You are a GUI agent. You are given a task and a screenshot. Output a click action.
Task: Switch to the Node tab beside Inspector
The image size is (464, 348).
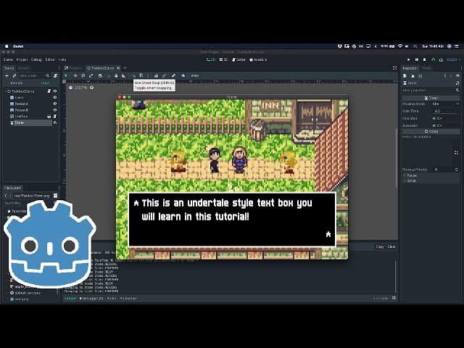[x=427, y=68]
